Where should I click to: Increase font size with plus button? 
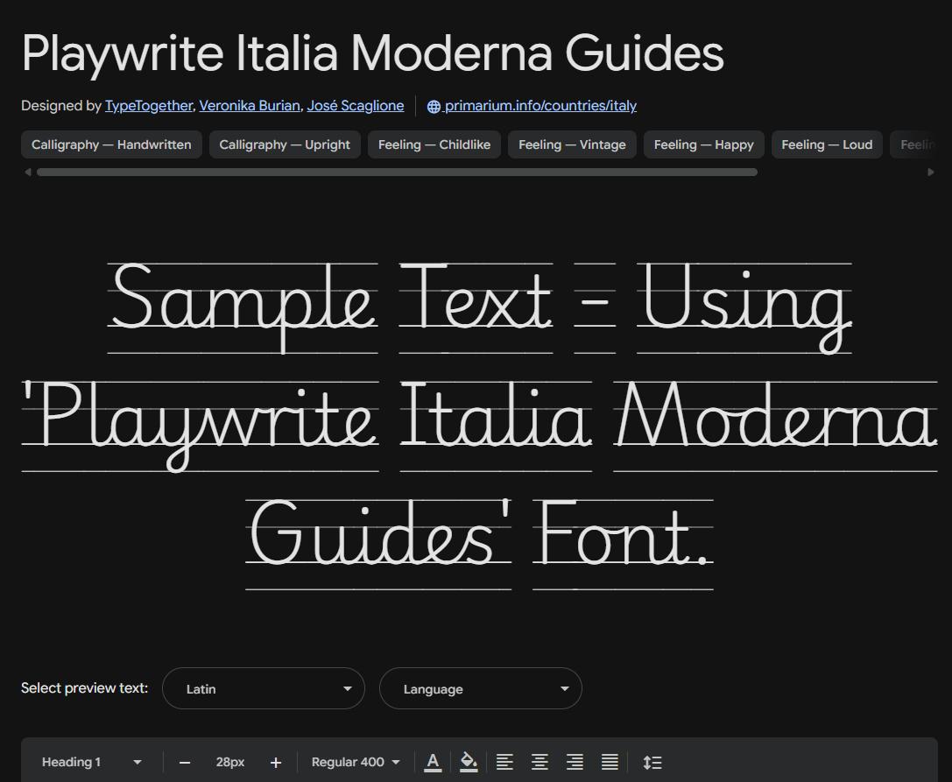276,763
